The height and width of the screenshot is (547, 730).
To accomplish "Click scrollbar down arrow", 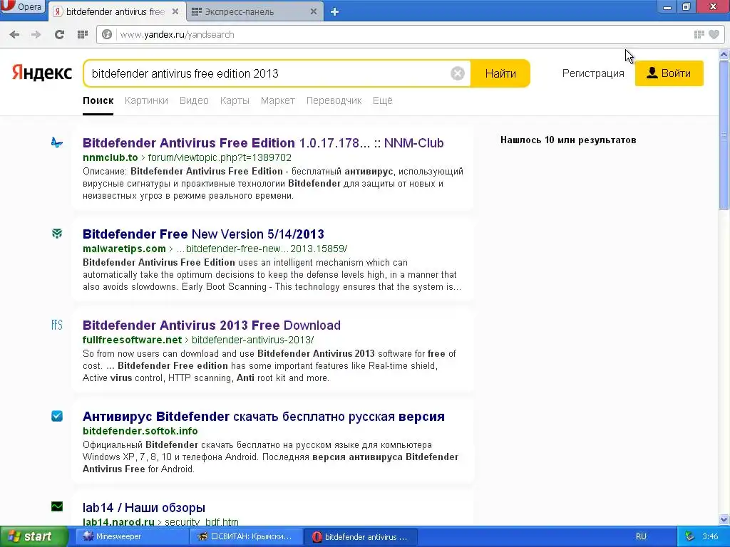I will 724,519.
